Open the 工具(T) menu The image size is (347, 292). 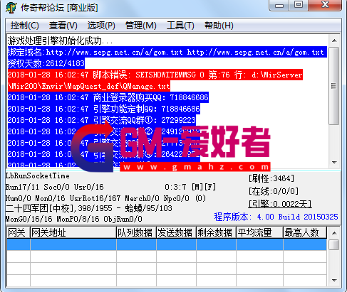[x=180, y=26]
